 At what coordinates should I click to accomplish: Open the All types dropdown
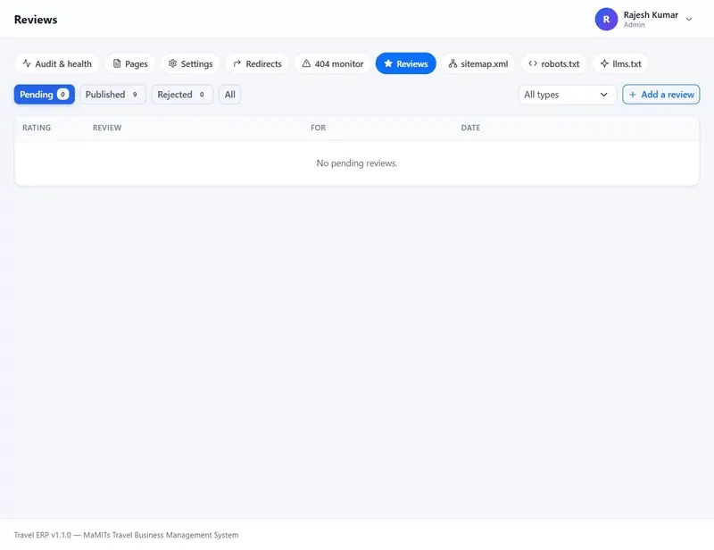tap(568, 95)
